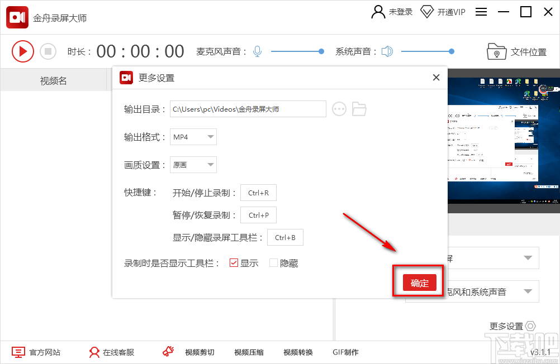Screen dimensions: 560x364
Task: Minimize the application window
Action: pyautogui.click(x=503, y=12)
